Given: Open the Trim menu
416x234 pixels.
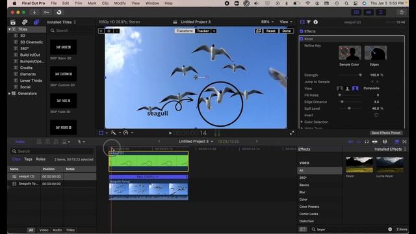Looking at the screenshot, I should [x=78, y=3].
